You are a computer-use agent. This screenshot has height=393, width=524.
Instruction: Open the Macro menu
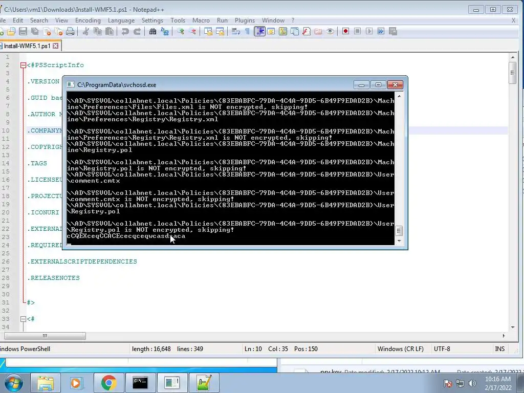point(201,20)
